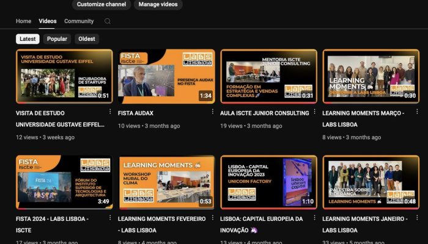The width and height of the screenshot is (428, 244).
Task: Open the Lisboa Unicorn Factory video thumbnail
Action: (x=268, y=182)
